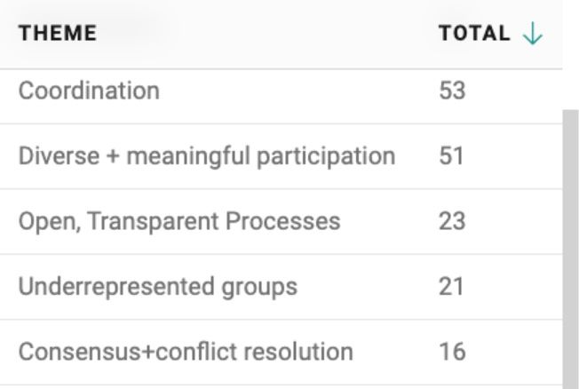Click the grey vertical scrollbar thumb
Viewport: 579px width, 389px height.
pyautogui.click(x=571, y=249)
